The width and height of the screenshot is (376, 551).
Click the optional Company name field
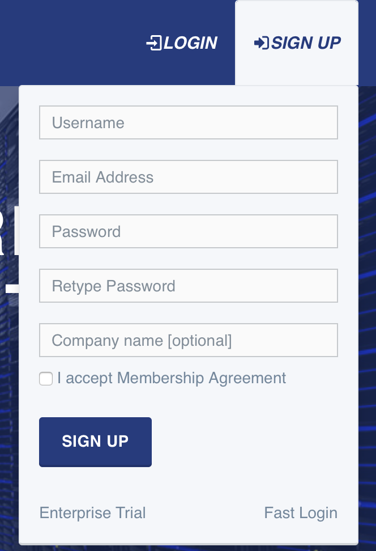tap(188, 340)
